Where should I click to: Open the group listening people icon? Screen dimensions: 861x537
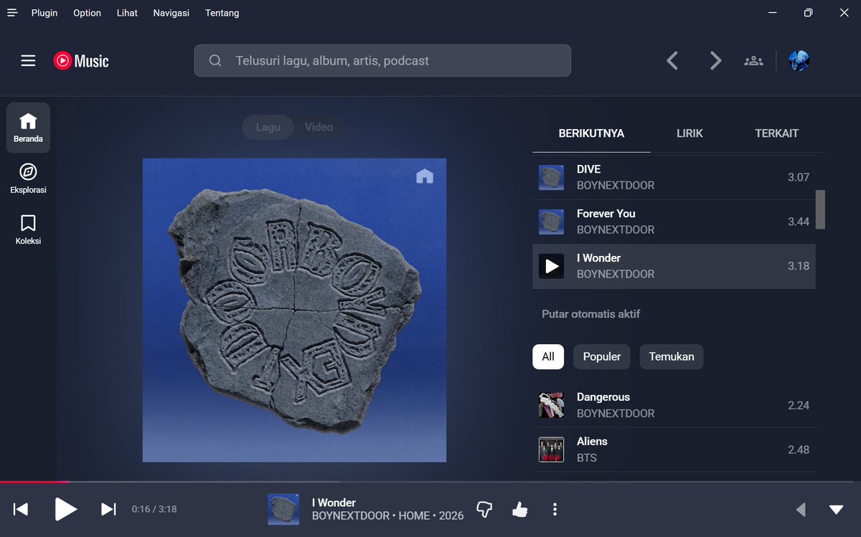point(753,61)
